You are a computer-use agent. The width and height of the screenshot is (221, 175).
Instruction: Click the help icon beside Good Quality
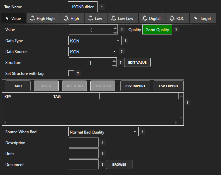(x=176, y=30)
